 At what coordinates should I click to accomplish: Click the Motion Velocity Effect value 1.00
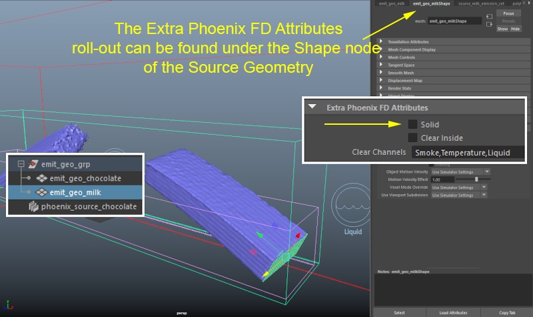(442, 180)
